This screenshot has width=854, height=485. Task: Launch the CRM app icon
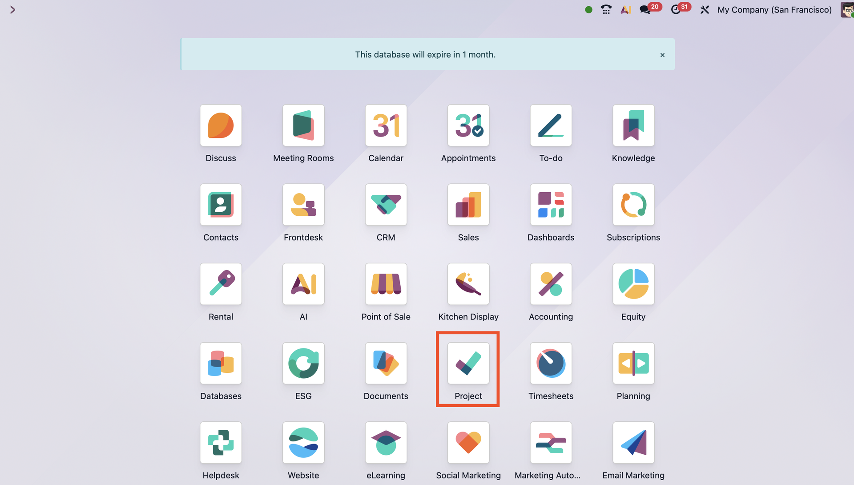point(386,205)
